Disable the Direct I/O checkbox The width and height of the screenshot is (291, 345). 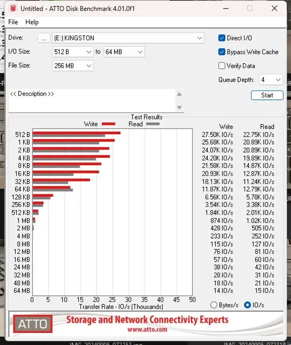click(x=222, y=38)
